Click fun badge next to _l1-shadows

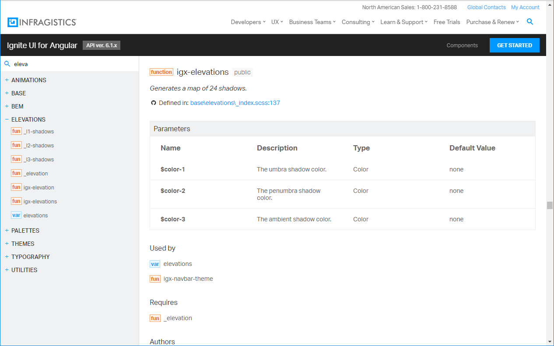[16, 131]
